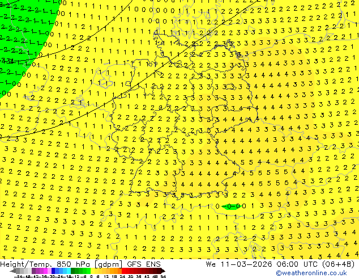Viewport: 359px width, 278px height.
Task: Click the bright red swatch labelled 24
Action: point(123,271)
